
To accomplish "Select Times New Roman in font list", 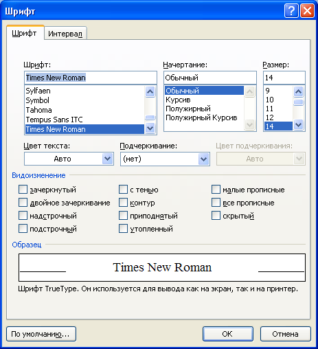I will (84, 129).
